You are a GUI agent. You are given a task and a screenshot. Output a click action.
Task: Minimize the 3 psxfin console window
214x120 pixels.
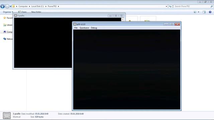tap(110, 16)
